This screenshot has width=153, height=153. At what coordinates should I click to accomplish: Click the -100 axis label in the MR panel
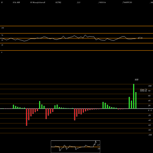(150, 135)
